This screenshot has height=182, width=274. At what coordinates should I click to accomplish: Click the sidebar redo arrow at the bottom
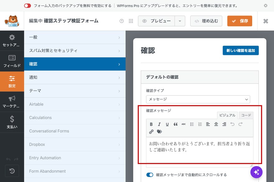point(16,159)
